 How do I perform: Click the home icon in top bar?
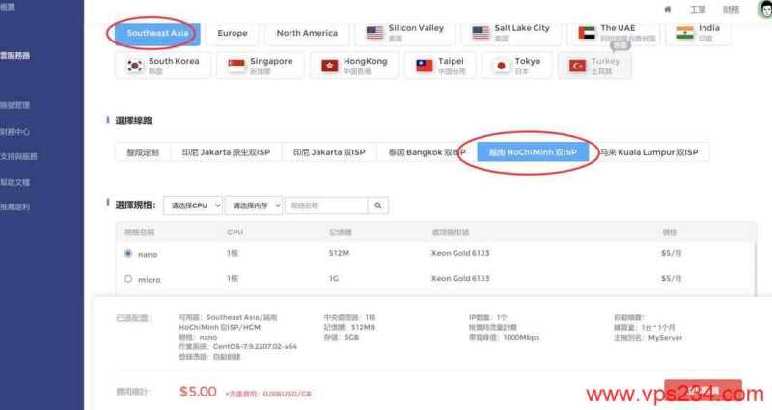click(668, 9)
